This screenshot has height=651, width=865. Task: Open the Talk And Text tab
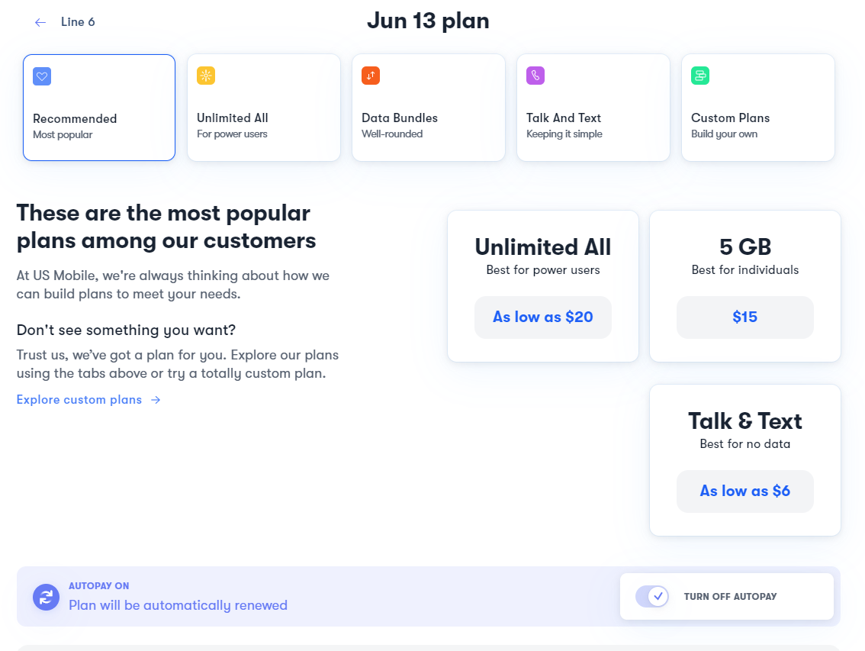tap(593, 108)
